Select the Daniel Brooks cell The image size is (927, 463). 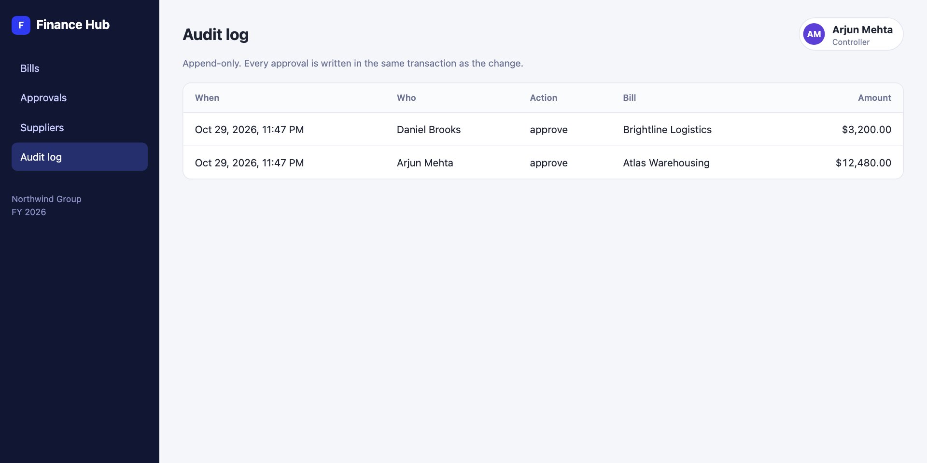pyautogui.click(x=429, y=130)
